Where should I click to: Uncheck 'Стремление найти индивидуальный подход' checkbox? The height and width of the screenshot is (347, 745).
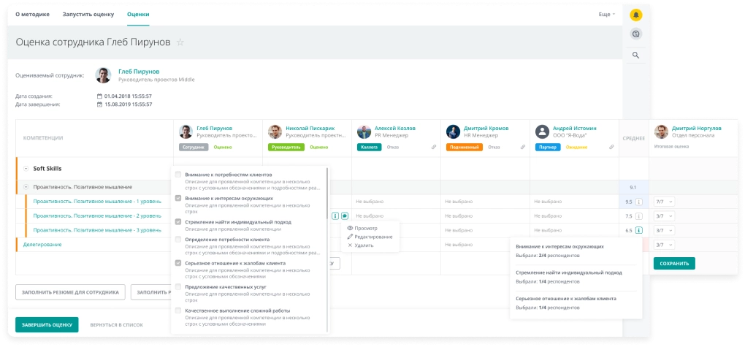click(x=178, y=222)
